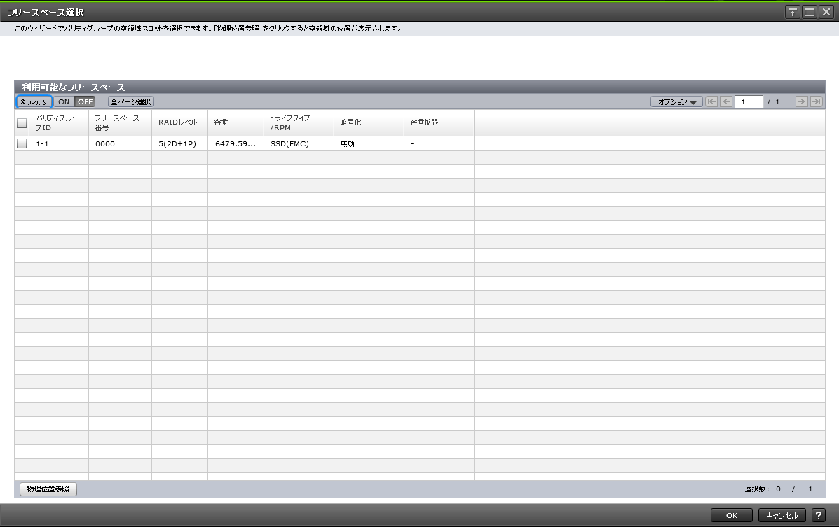
Task: Click 物理位置参照 button
Action: click(48, 489)
